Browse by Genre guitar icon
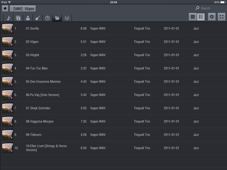This screenshot has width=227, height=170. (37, 18)
